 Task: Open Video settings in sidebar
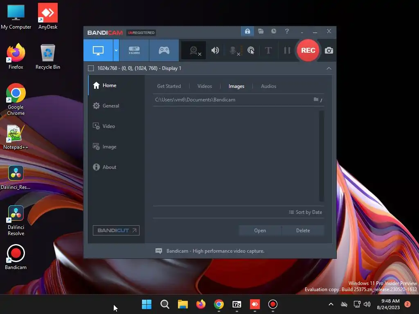(116, 126)
